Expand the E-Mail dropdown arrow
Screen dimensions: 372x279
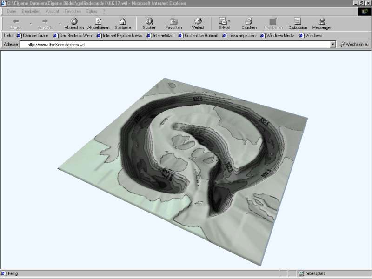click(x=229, y=21)
